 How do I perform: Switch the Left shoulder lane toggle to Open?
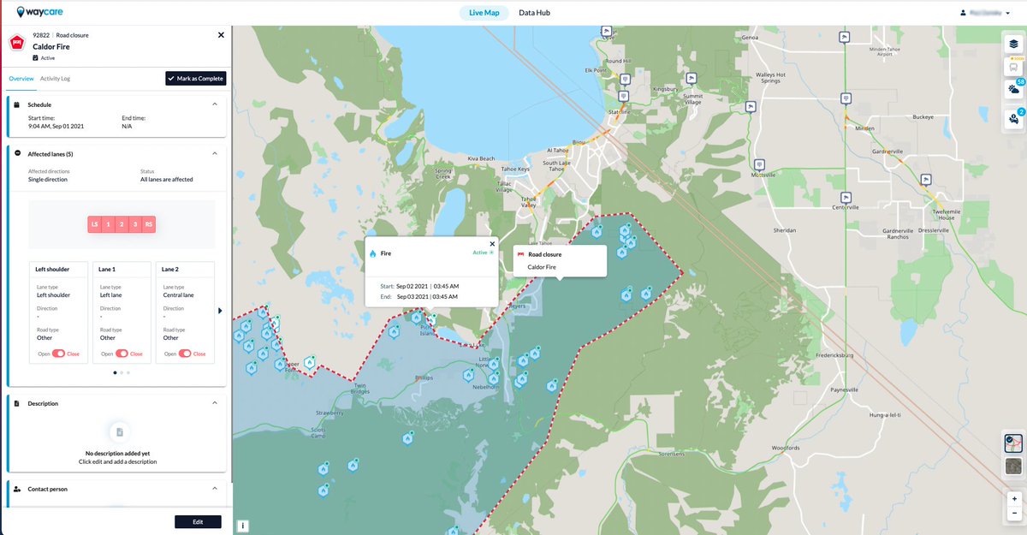pyautogui.click(x=59, y=354)
